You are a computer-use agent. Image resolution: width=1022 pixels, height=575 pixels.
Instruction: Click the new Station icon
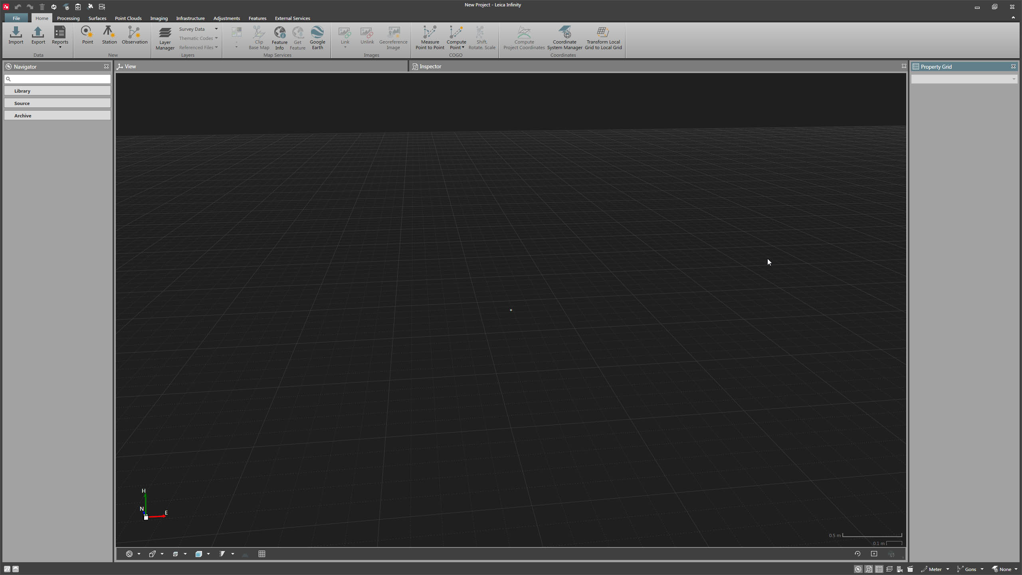(x=109, y=35)
